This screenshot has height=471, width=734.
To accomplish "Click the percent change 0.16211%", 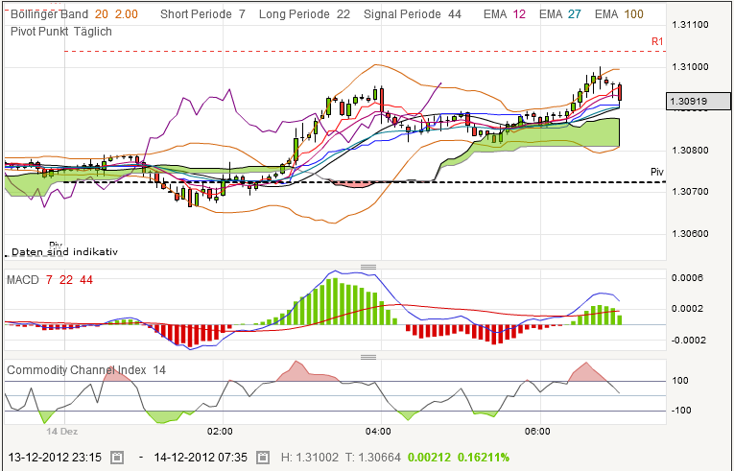I will (x=484, y=457).
